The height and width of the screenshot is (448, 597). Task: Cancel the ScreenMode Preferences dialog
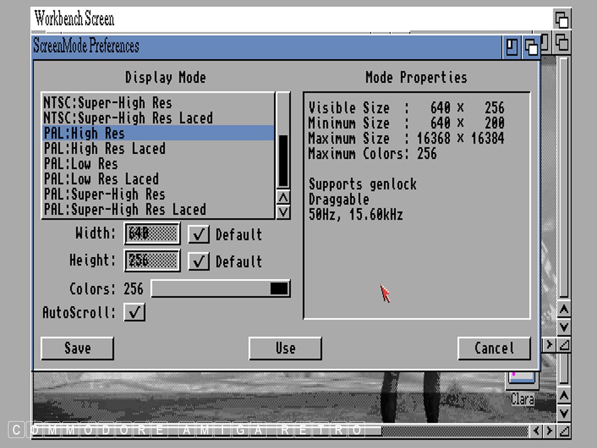(x=494, y=348)
